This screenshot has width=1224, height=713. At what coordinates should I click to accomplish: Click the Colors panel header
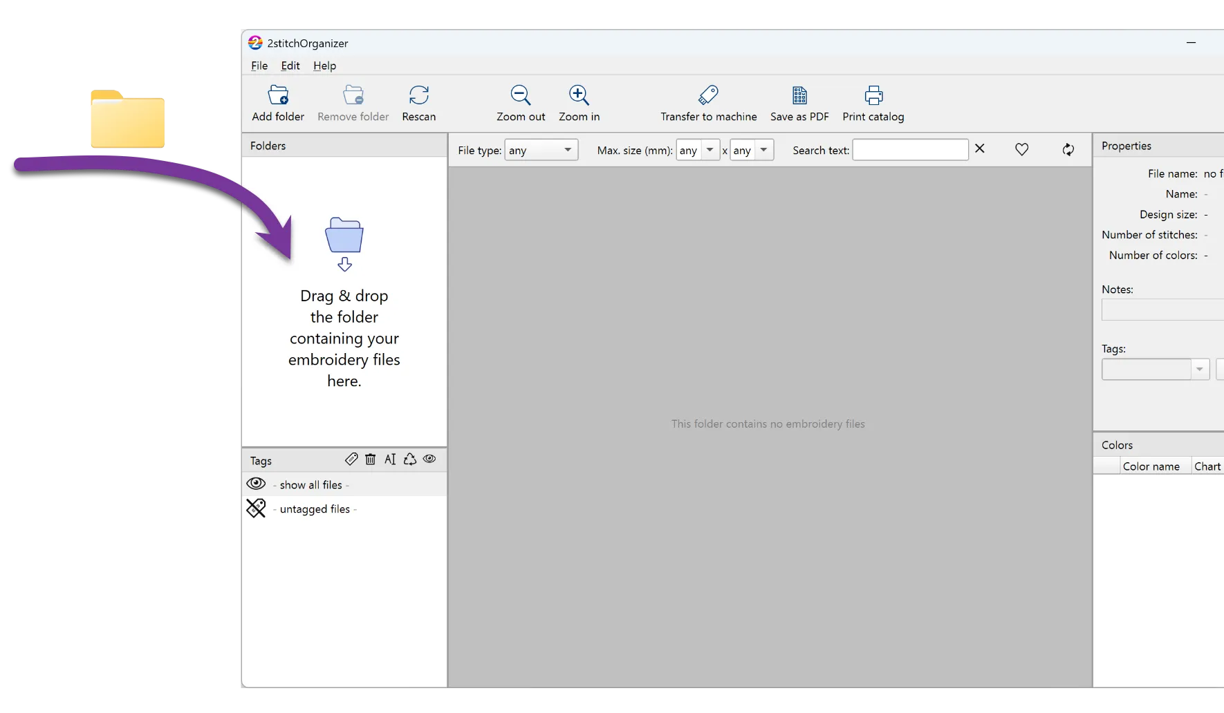(1159, 445)
